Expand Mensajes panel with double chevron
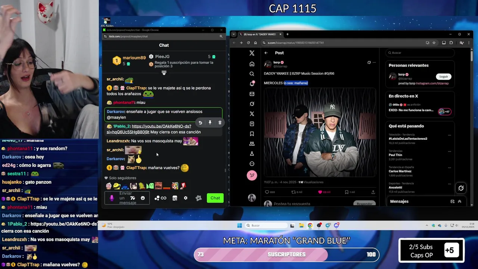The image size is (478, 269). (x=459, y=201)
